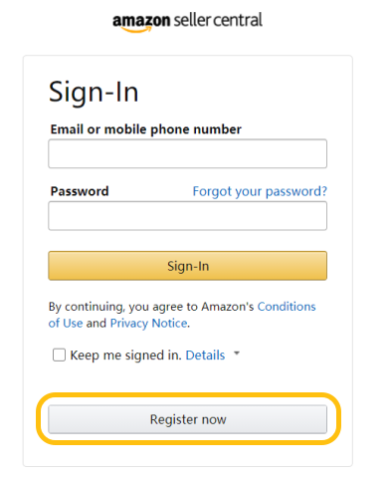The image size is (390, 479).
Task: Click the yellow Sign-In button
Action: coord(188,266)
